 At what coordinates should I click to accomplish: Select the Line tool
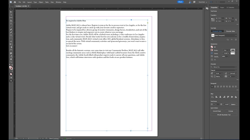(11, 27)
